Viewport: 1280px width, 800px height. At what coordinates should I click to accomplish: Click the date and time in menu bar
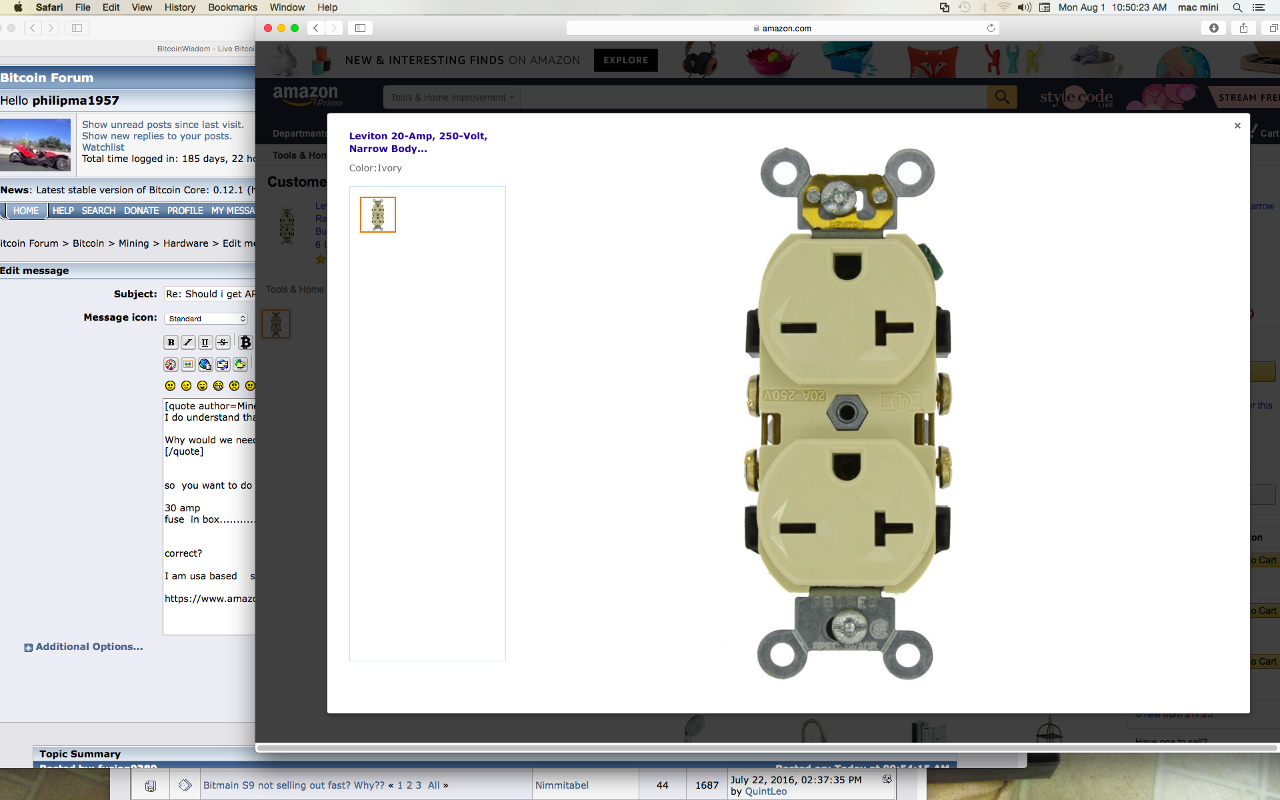[1112, 7]
